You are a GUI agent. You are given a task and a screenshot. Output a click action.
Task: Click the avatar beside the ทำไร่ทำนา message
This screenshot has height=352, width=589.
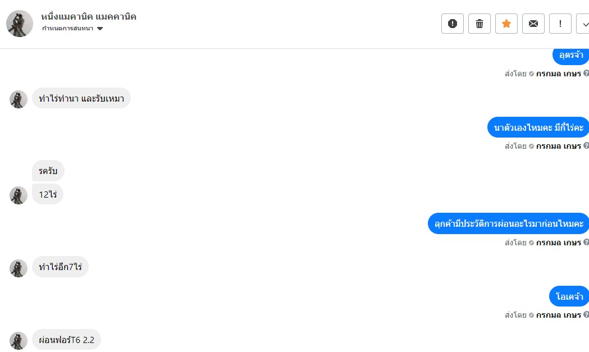19,99
